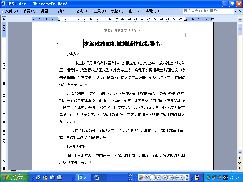The image size is (243, 182).
Task: Click the document title 水泥砼路面机械摊铺作业指导书
Action: (122, 44)
